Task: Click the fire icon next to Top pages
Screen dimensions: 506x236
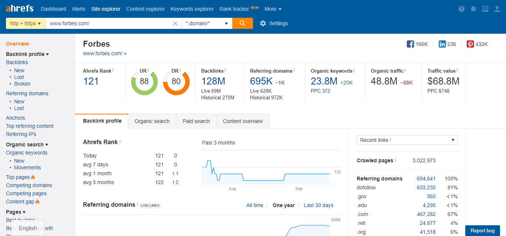Action: point(33,177)
